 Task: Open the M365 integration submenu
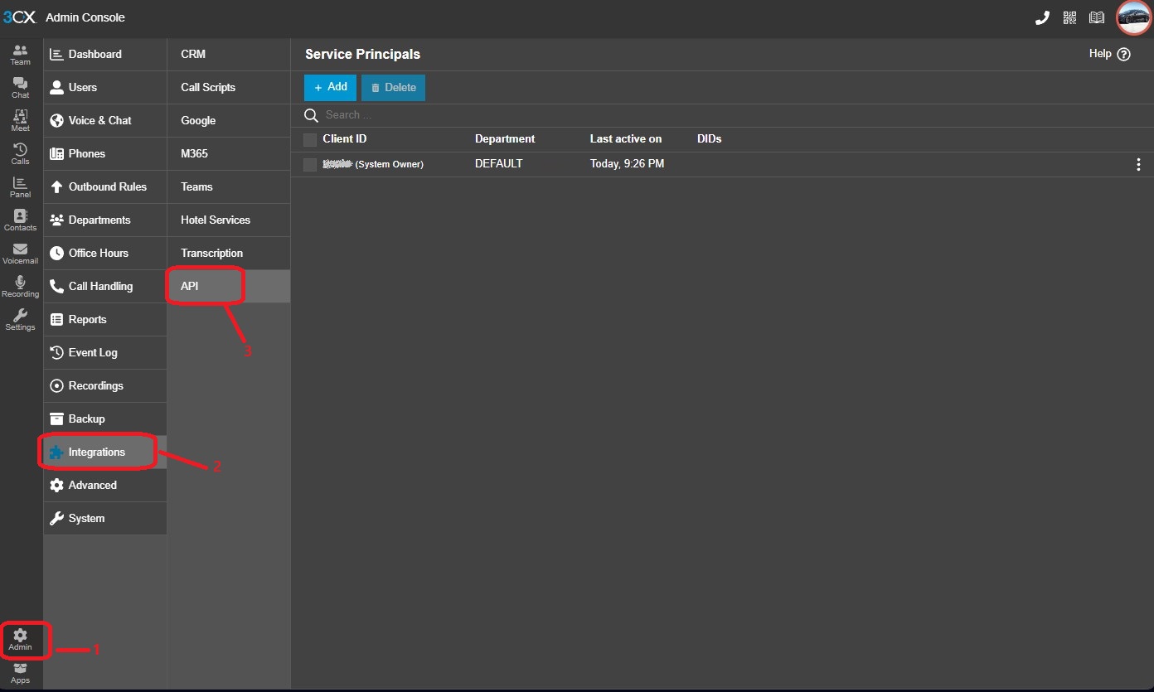(229, 153)
